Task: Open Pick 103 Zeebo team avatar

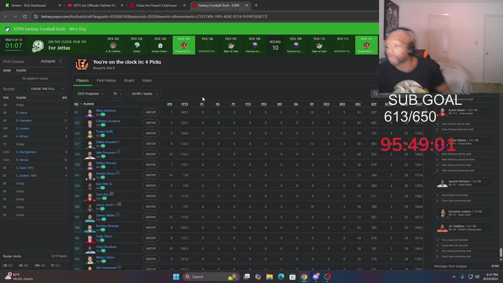Action: [137, 46]
